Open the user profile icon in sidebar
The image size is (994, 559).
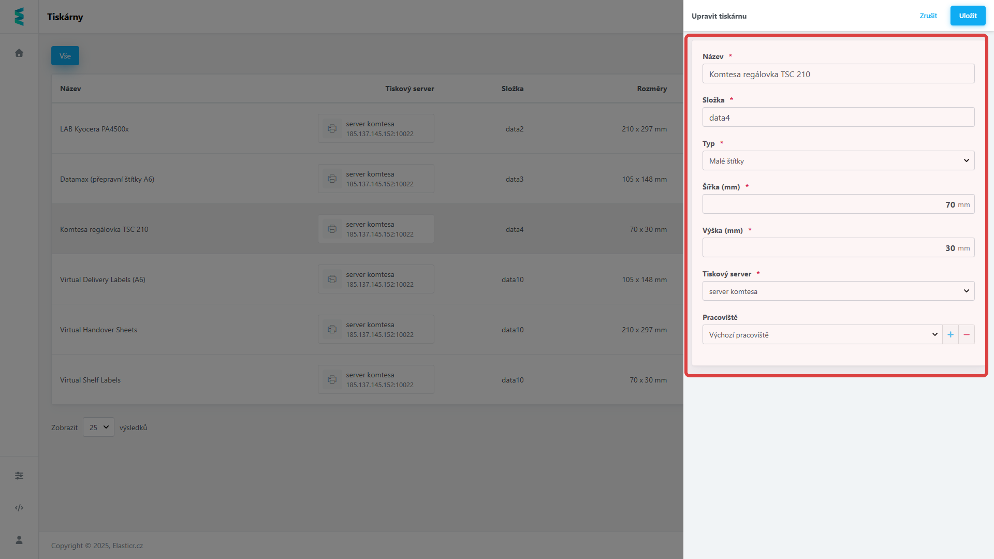tap(19, 540)
